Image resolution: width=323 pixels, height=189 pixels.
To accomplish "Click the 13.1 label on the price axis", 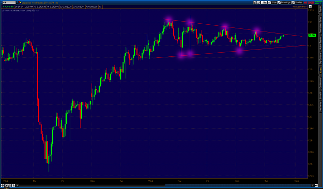I will click(x=311, y=22).
